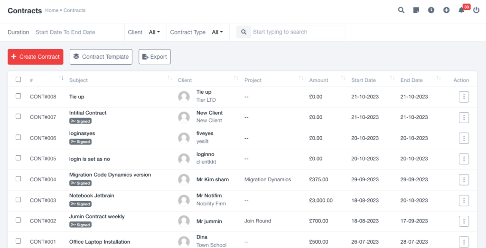This screenshot has width=486, height=248.
Task: Open Office Laptop Installation contract
Action: coord(100,242)
